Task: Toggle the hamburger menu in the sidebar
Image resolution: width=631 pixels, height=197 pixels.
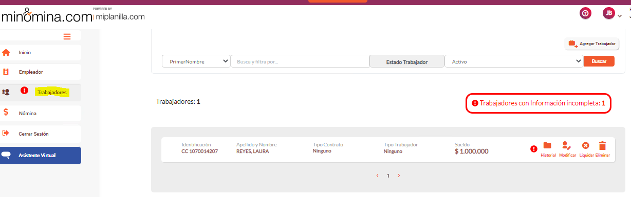Action: pyautogui.click(x=67, y=36)
